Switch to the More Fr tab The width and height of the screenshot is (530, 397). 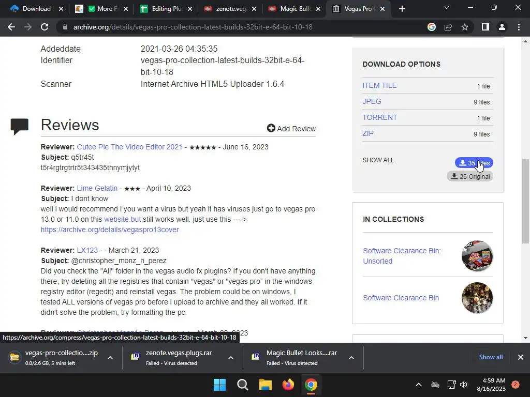tap(101, 9)
